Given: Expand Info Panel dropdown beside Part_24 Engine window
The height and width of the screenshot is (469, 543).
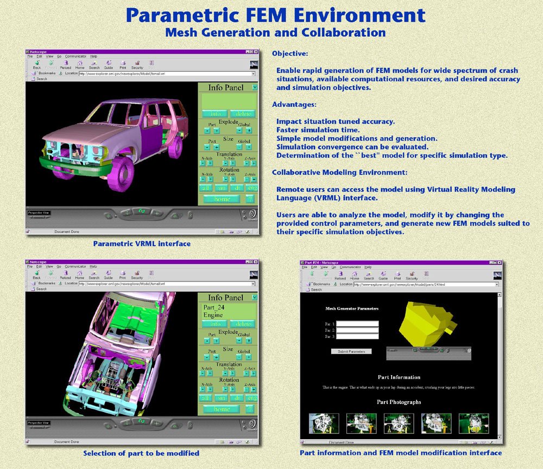Looking at the screenshot, I should (x=255, y=297).
